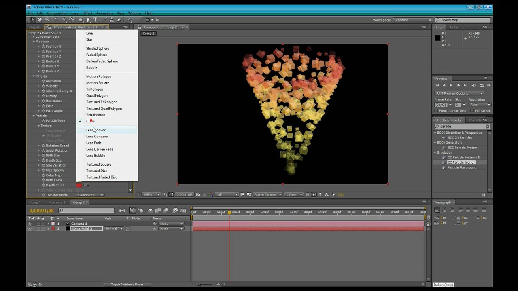
Task: Open the Effect menu
Action: [88, 13]
